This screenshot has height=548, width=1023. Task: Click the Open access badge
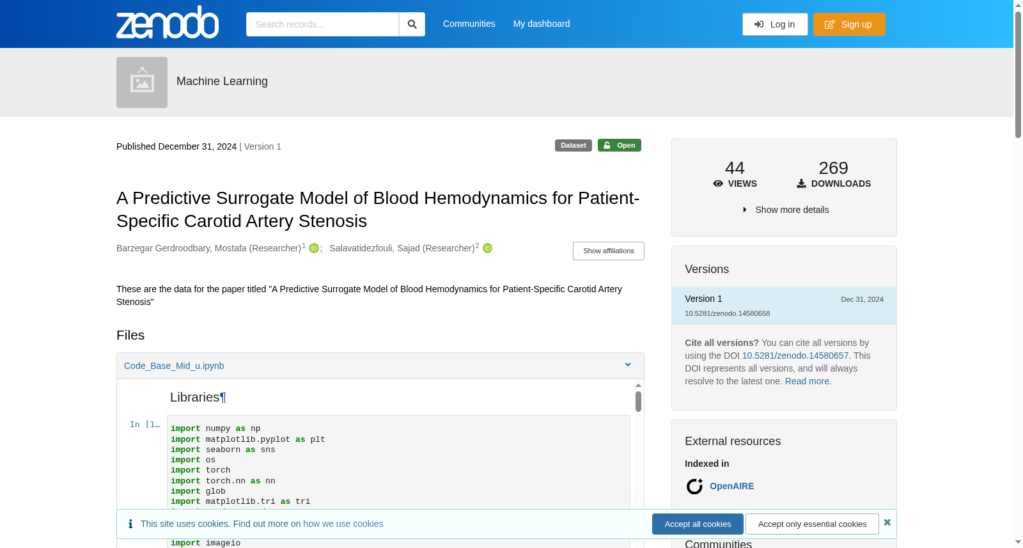point(620,145)
